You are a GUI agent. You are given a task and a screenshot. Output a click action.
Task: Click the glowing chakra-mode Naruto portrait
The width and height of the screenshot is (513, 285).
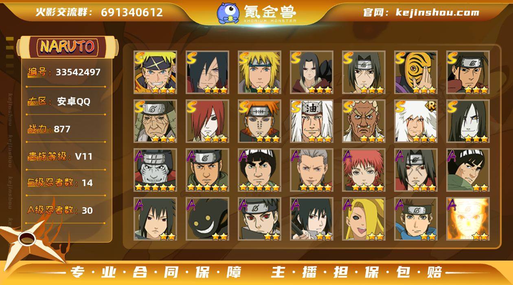point(468,219)
